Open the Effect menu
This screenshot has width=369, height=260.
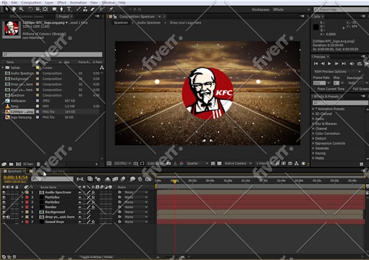pos(62,3)
